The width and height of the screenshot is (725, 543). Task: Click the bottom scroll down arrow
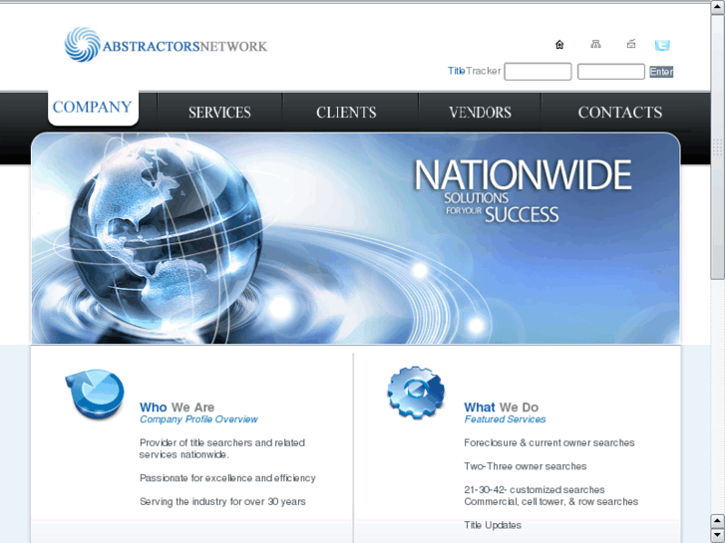click(718, 535)
